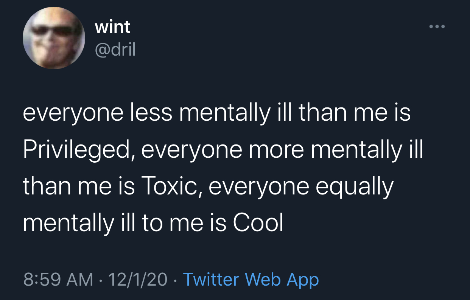
Task: Open the three-dot overflow icon on the tweet
Action: (x=438, y=26)
